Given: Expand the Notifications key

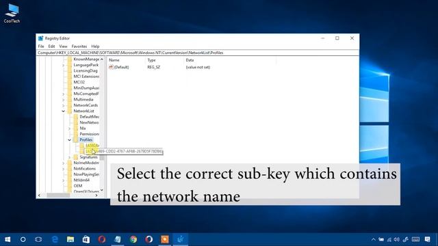Looking at the screenshot, I should tap(64, 169).
